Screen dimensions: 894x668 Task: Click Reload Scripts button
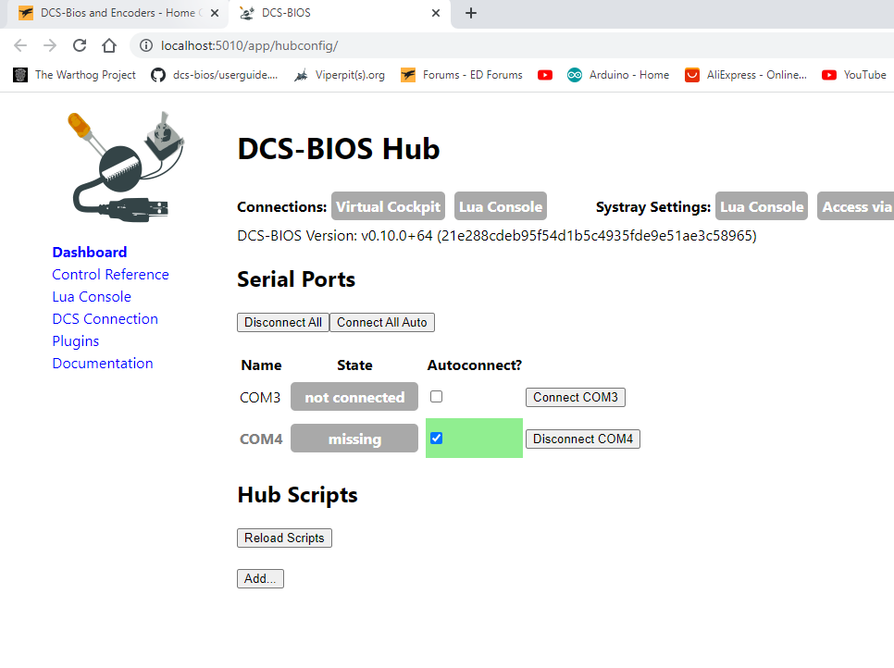point(284,538)
